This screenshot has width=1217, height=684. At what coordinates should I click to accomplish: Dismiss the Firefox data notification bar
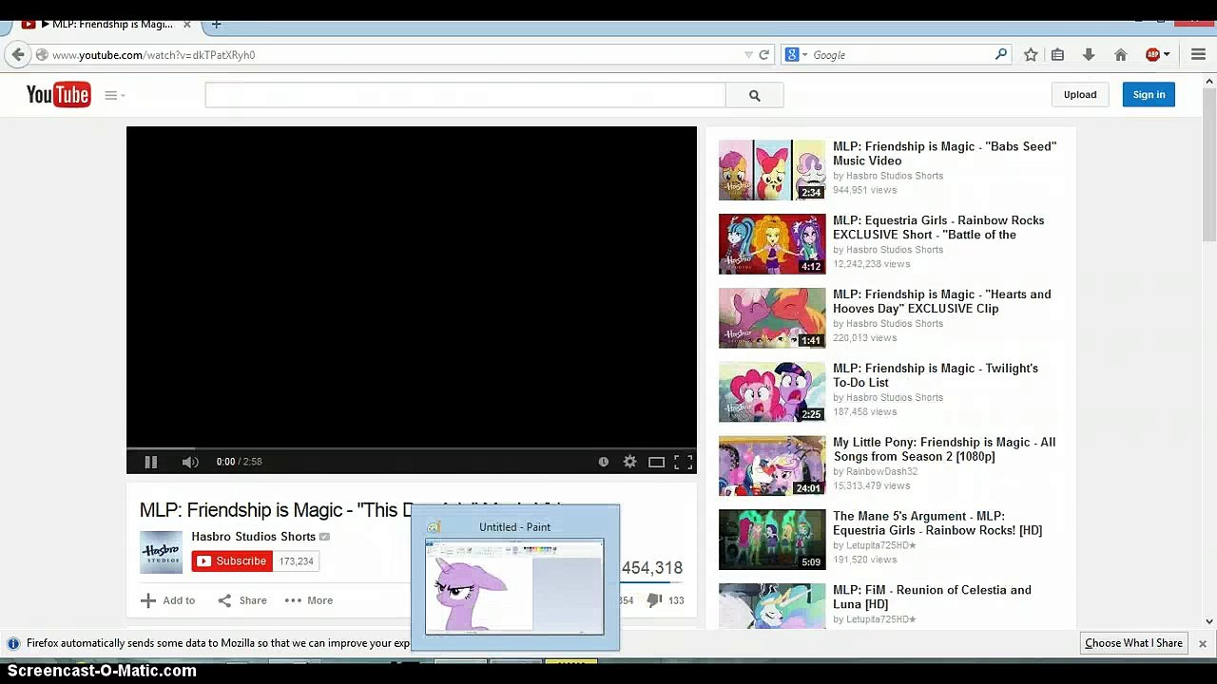point(1202,643)
